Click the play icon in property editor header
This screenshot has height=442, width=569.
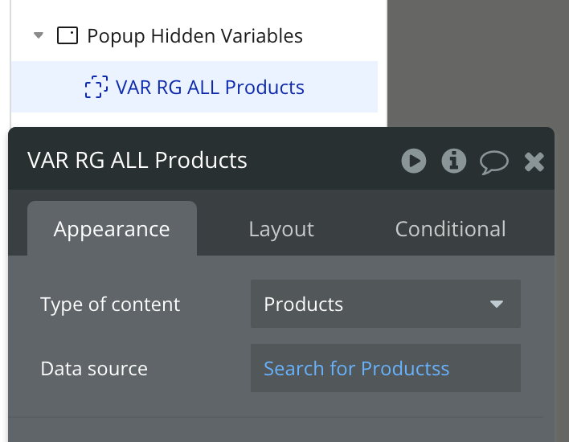[x=414, y=161]
